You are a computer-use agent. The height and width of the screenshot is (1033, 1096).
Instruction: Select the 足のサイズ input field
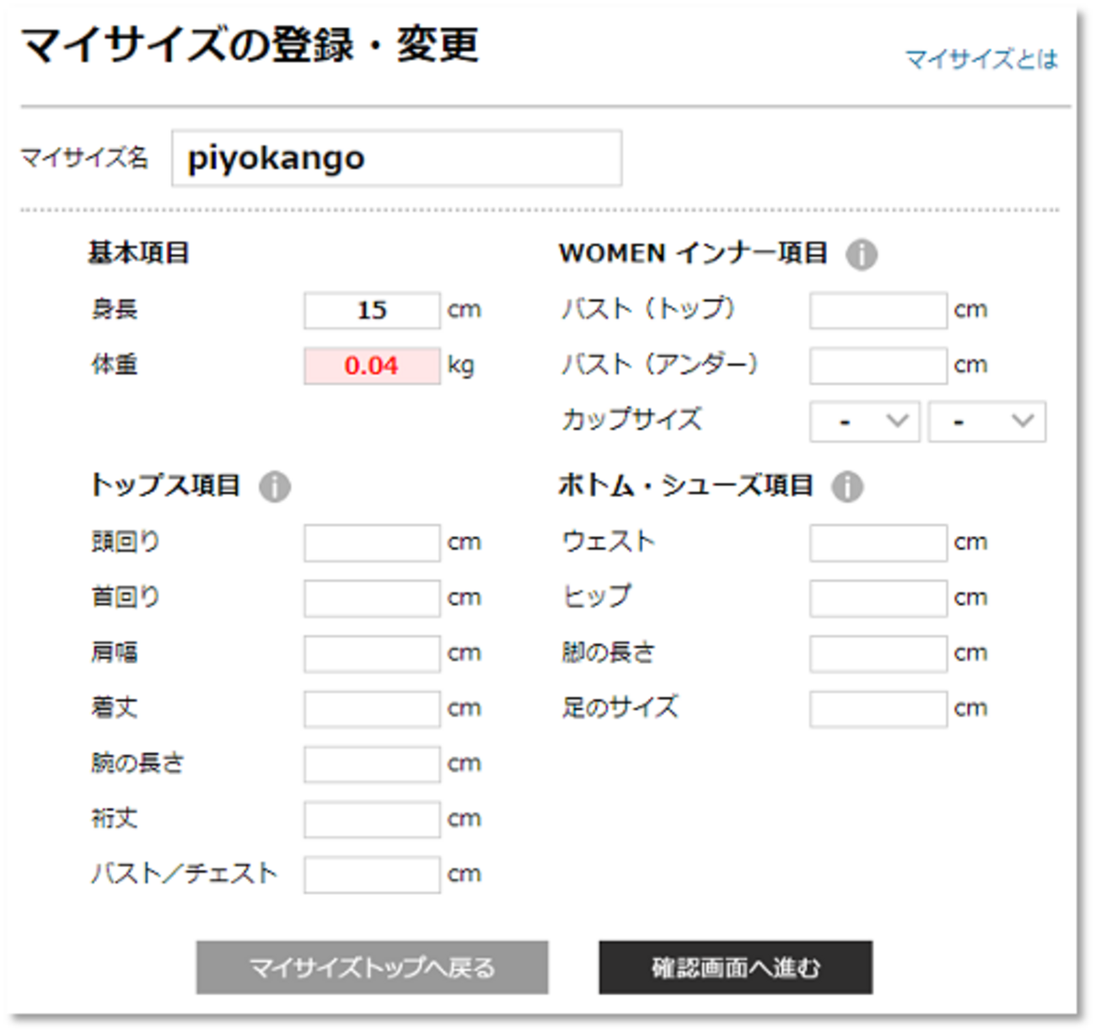pos(878,709)
